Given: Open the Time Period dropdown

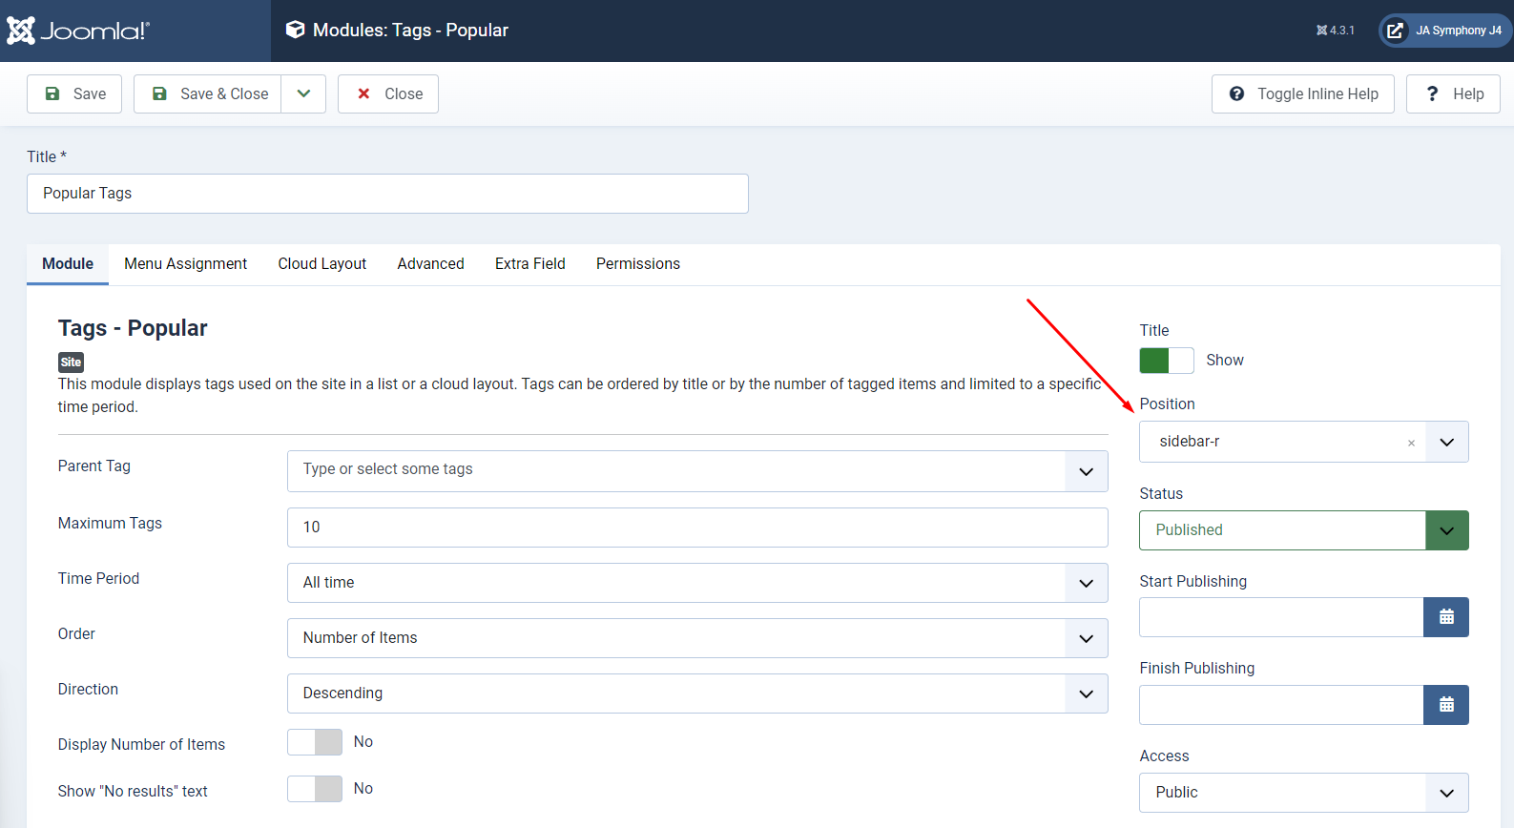Looking at the screenshot, I should pos(696,583).
